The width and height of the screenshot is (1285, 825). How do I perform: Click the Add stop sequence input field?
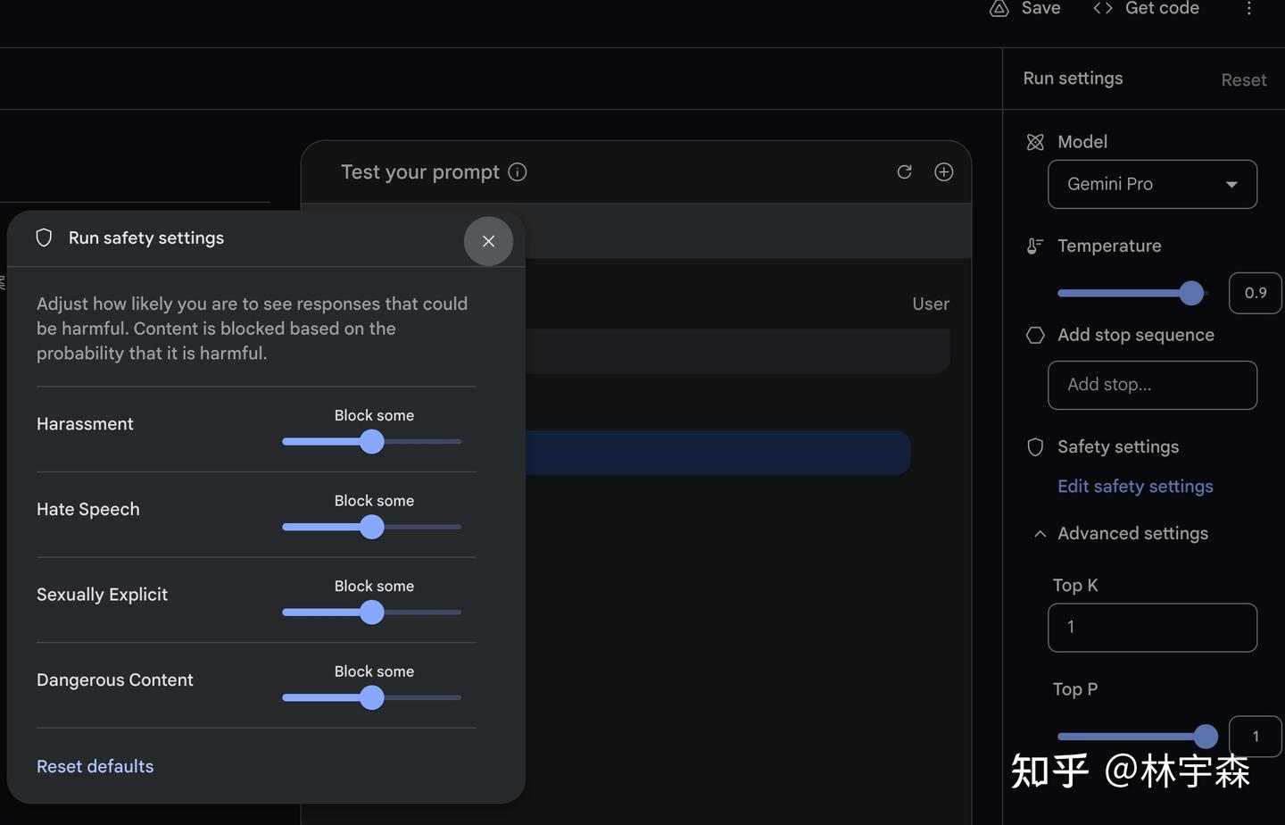click(x=1152, y=385)
